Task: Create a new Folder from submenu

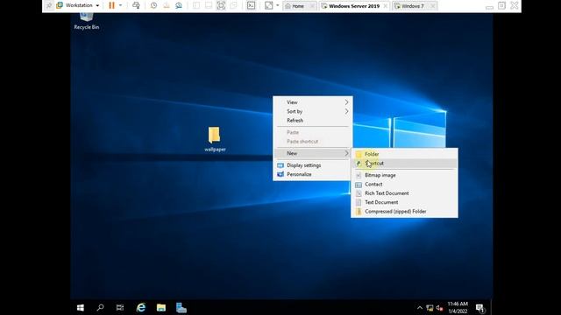Action: coord(404,154)
